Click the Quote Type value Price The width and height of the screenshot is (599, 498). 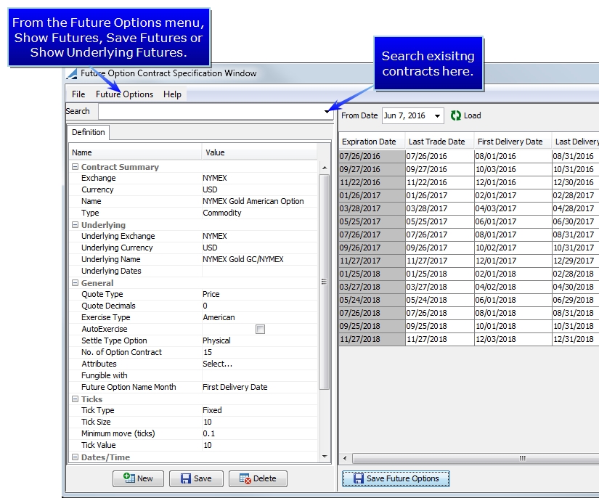211,294
